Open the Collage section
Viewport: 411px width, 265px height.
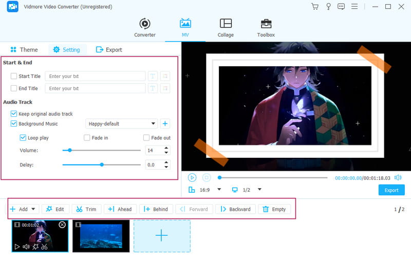click(225, 28)
